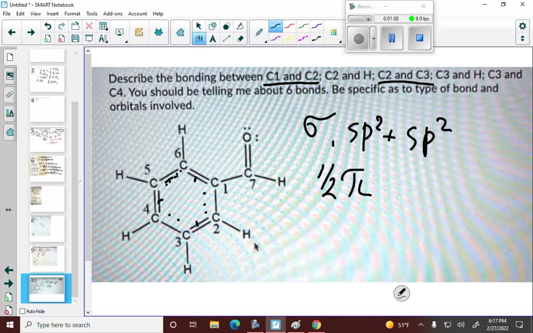Click the Undo icon
Viewport: 533px width, 333px height.
(48, 25)
